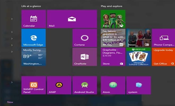Open Store tile showing Grapholite offer
Viewport: 175px width, 106px height.
[x=113, y=57]
